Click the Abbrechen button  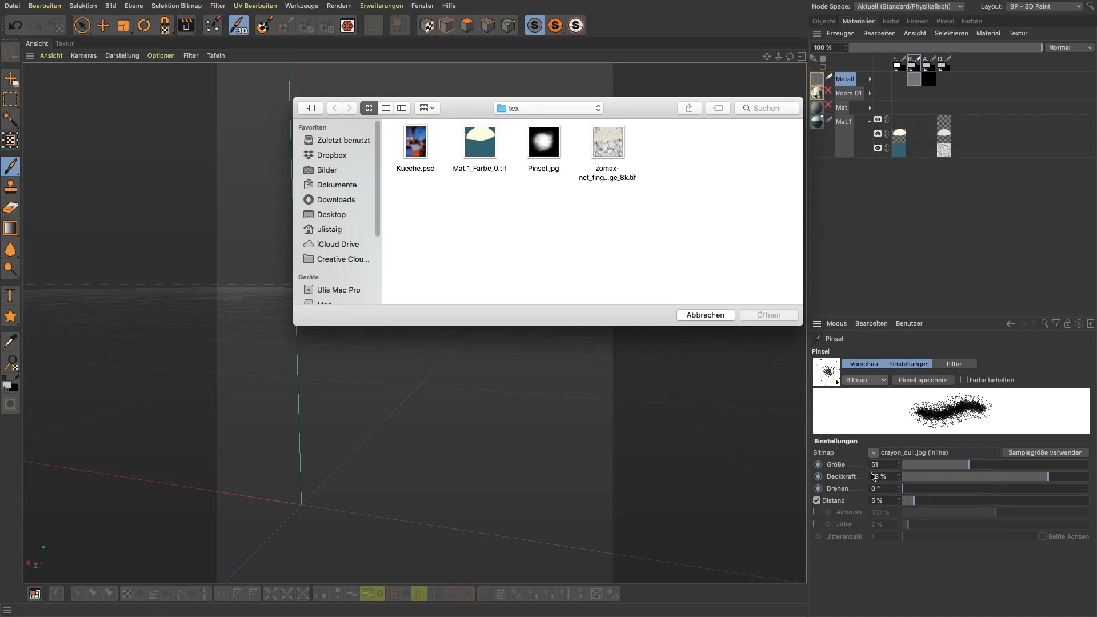click(706, 315)
